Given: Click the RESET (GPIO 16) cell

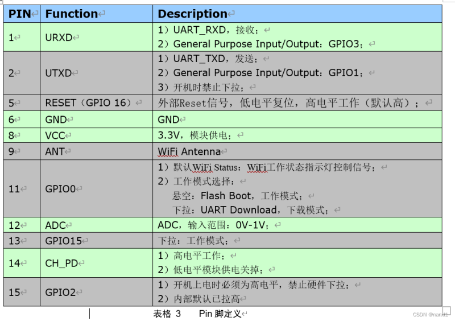Looking at the screenshot, I should click(90, 103).
